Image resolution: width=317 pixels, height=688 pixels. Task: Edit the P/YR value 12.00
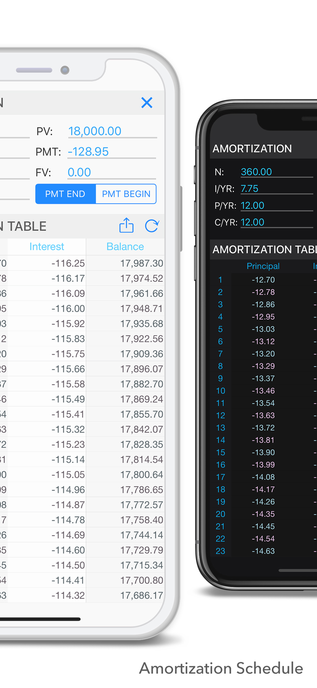(277, 205)
